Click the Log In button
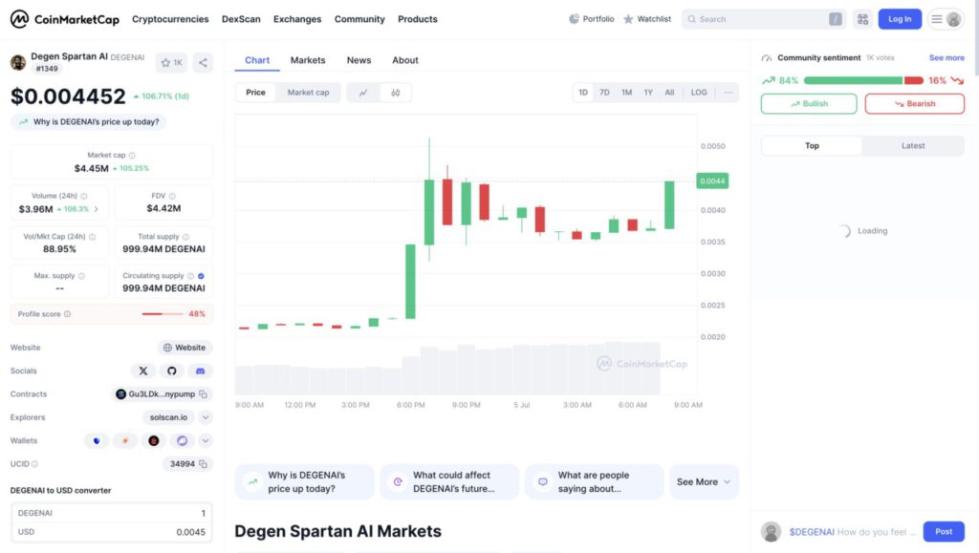The image size is (979, 553). [x=900, y=19]
